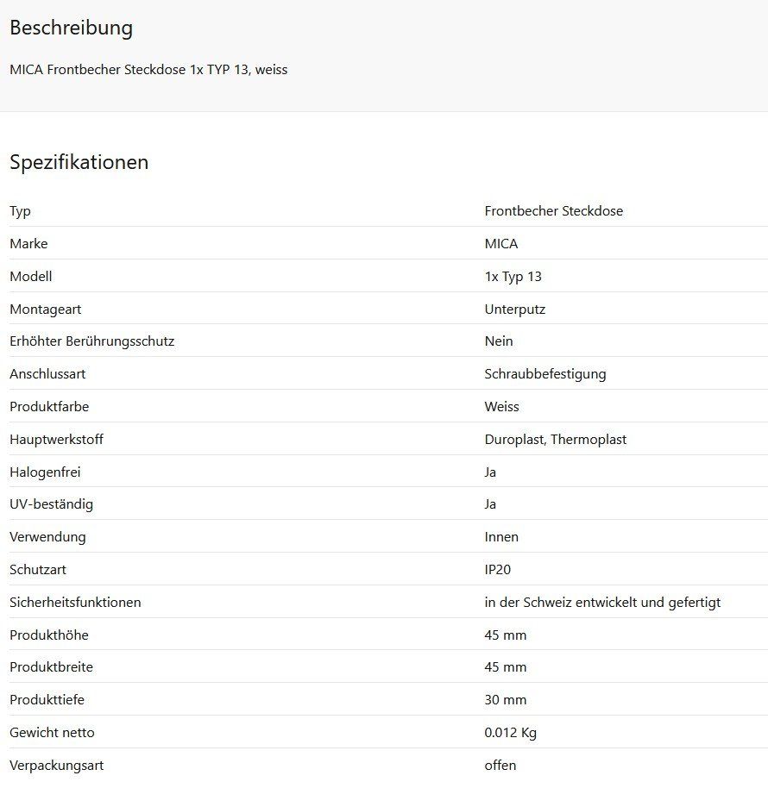
Task: Click the Hauptwerkstoff value Duroplast, Thermoplast
Action: [555, 439]
